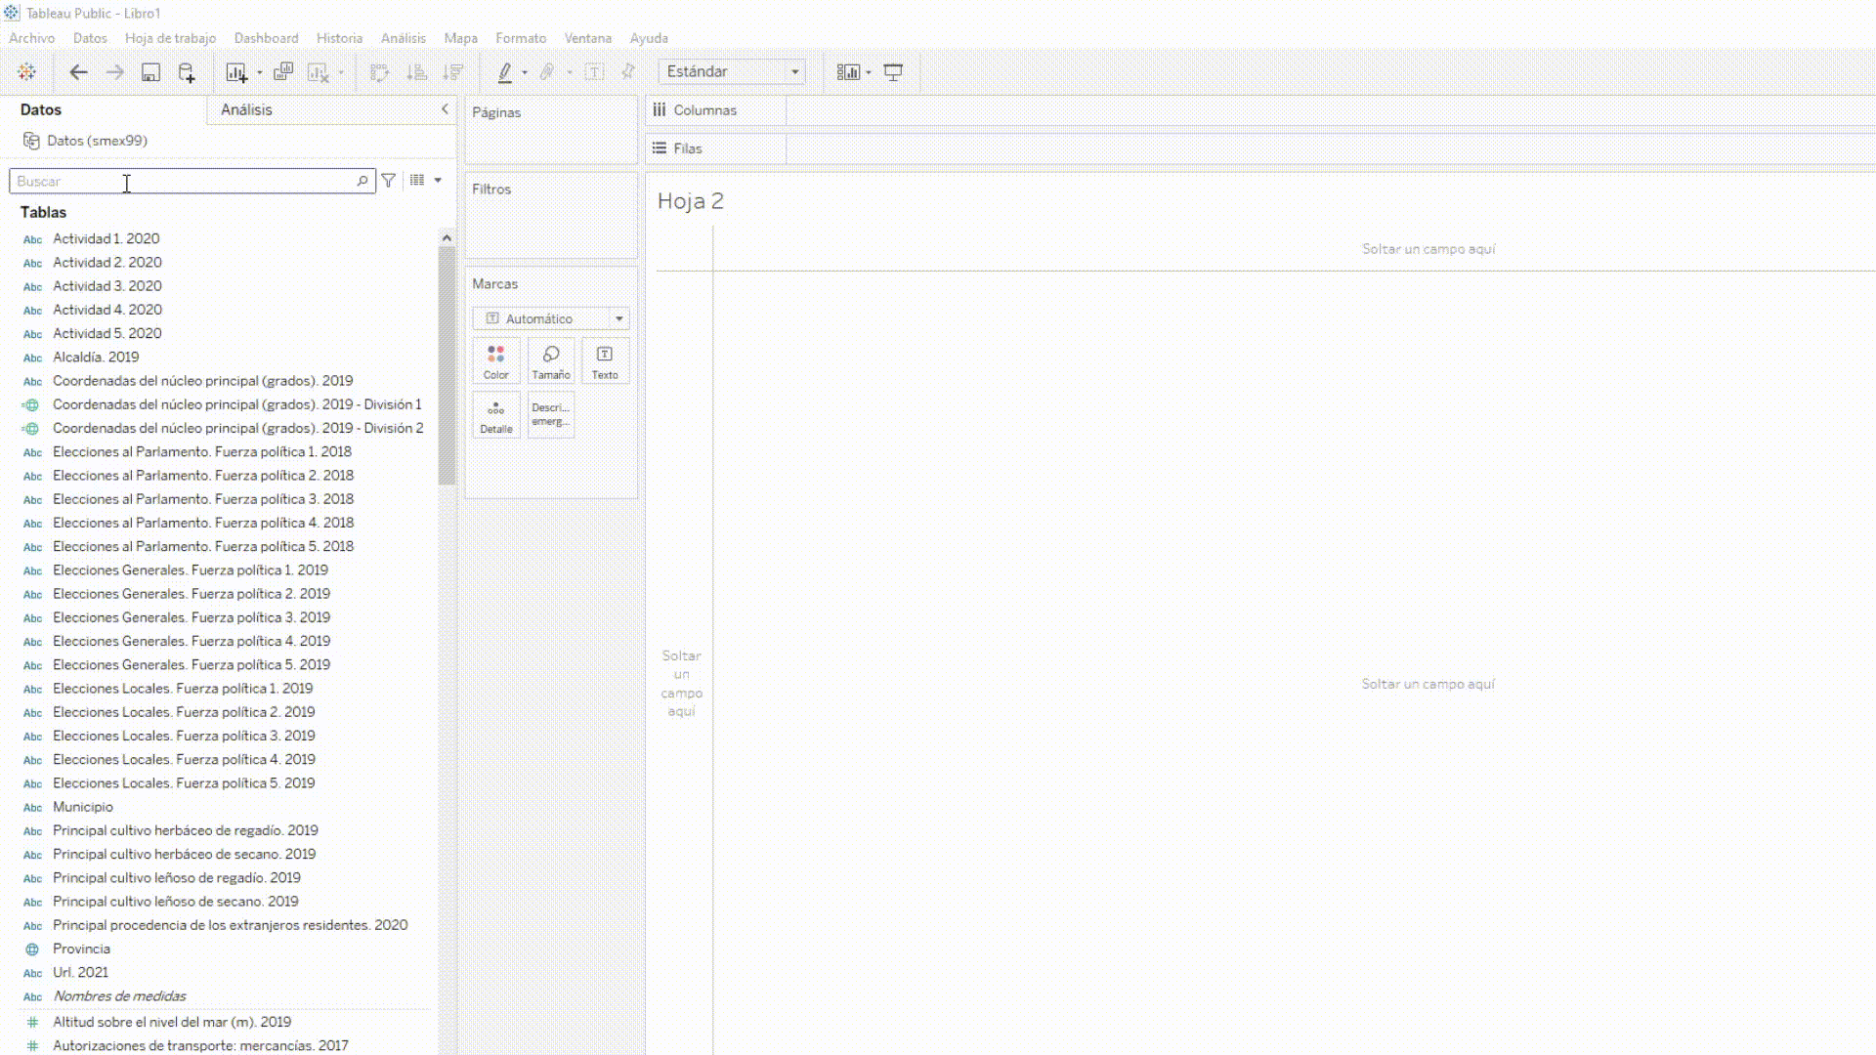Add a new data source

click(x=186, y=71)
